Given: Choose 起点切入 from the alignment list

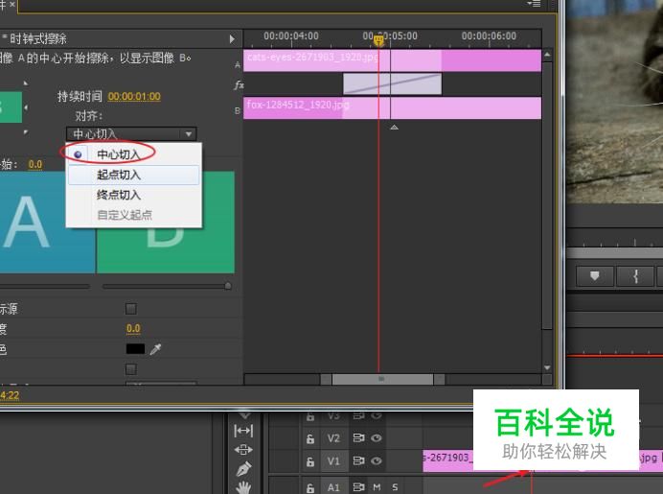Looking at the screenshot, I should [133, 175].
